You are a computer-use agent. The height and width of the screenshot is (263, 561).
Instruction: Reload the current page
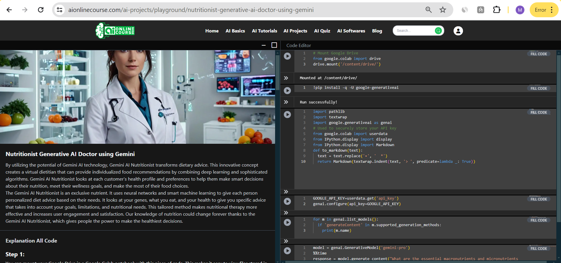click(41, 10)
